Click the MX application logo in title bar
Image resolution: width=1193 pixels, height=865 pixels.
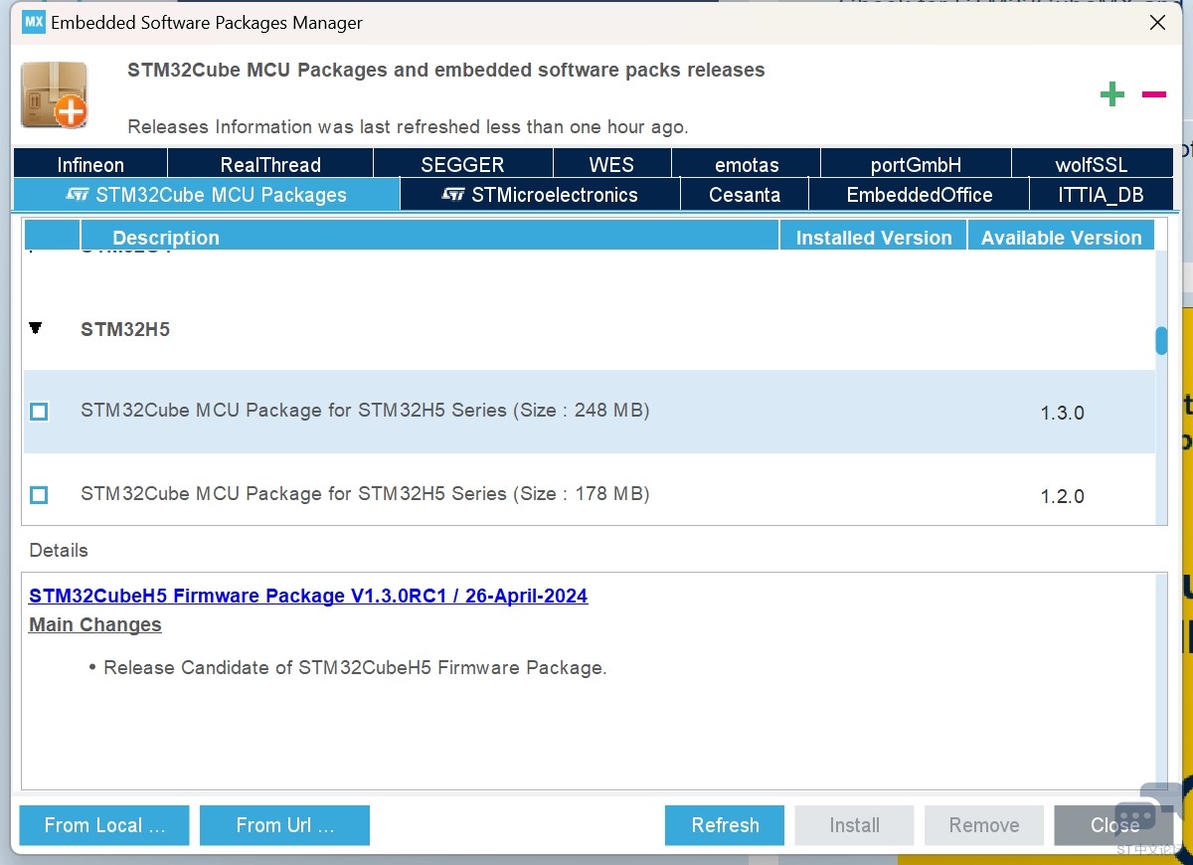[33, 22]
